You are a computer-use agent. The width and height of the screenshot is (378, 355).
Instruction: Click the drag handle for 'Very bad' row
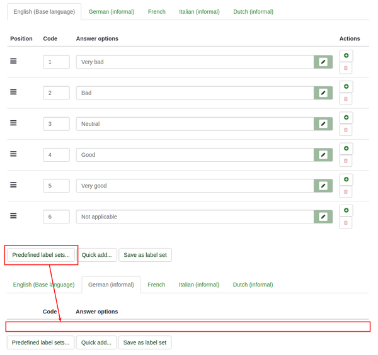(13, 61)
